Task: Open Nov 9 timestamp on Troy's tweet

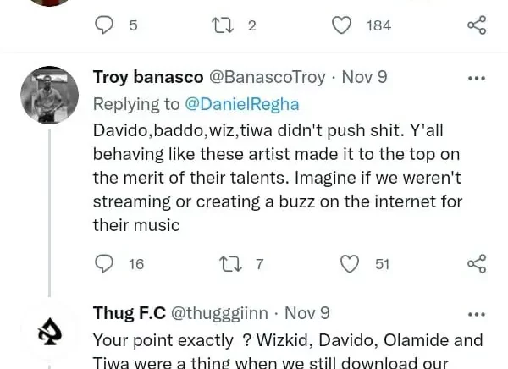Action: tap(364, 77)
